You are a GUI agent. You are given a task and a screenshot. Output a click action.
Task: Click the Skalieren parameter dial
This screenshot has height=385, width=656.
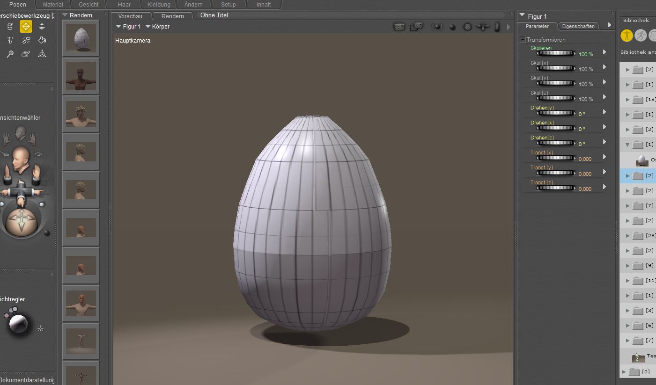point(556,54)
